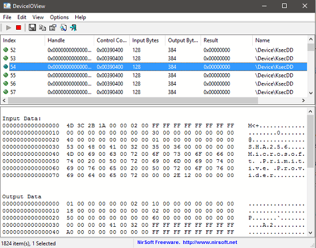This screenshot has width=316, height=248.
Task: Sort by the Name column header
Action: pos(280,41)
